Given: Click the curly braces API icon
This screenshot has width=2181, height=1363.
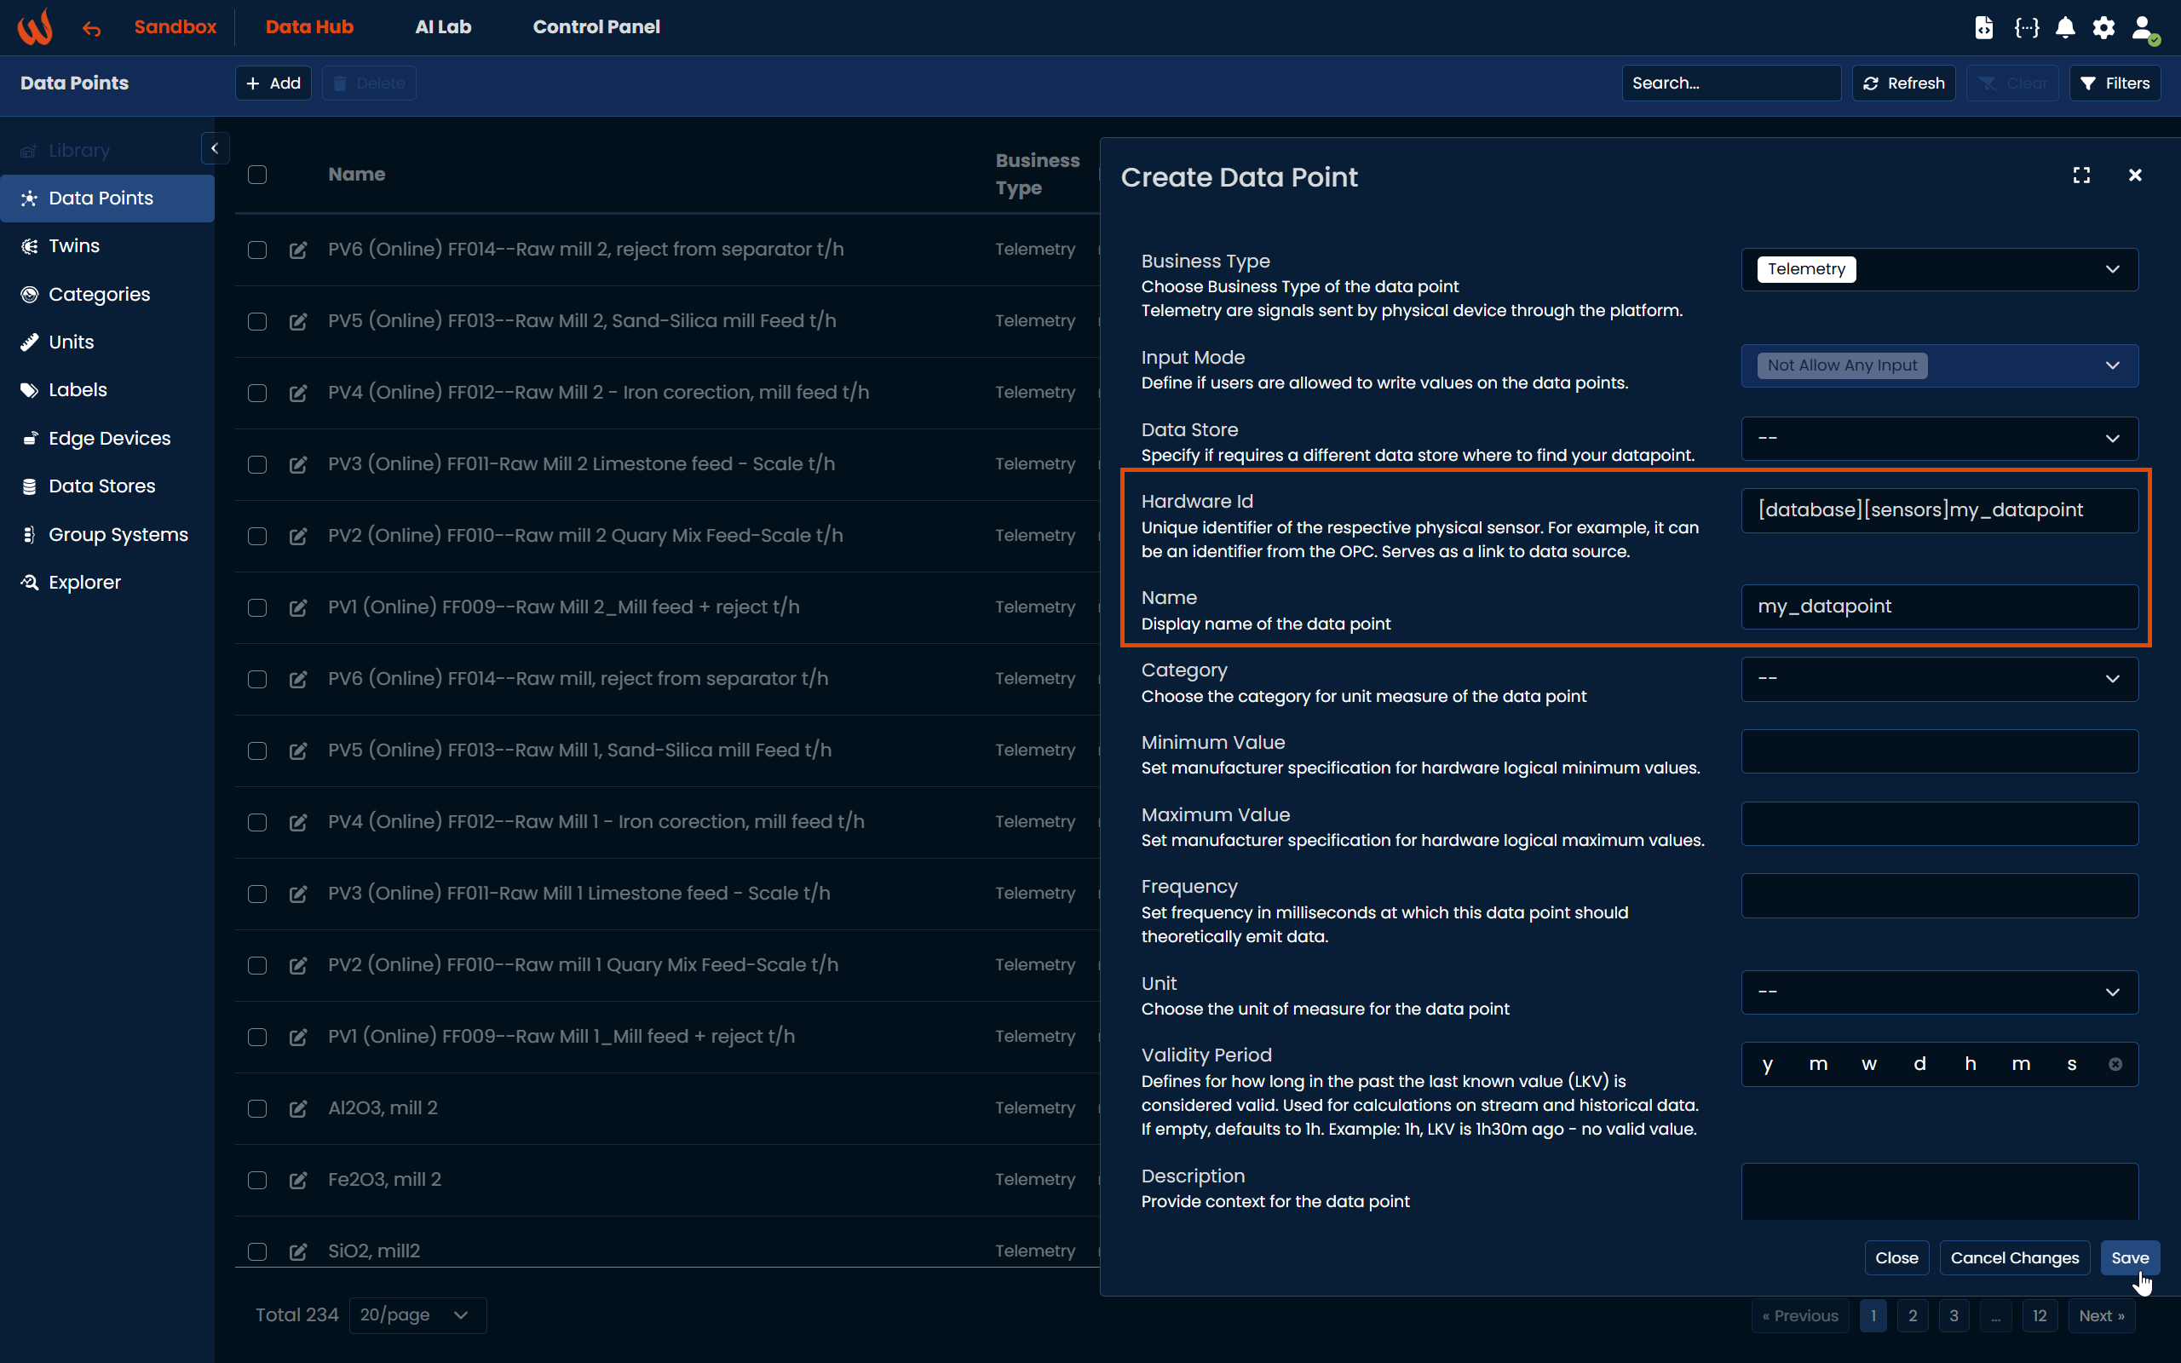Looking at the screenshot, I should coord(2026,27).
